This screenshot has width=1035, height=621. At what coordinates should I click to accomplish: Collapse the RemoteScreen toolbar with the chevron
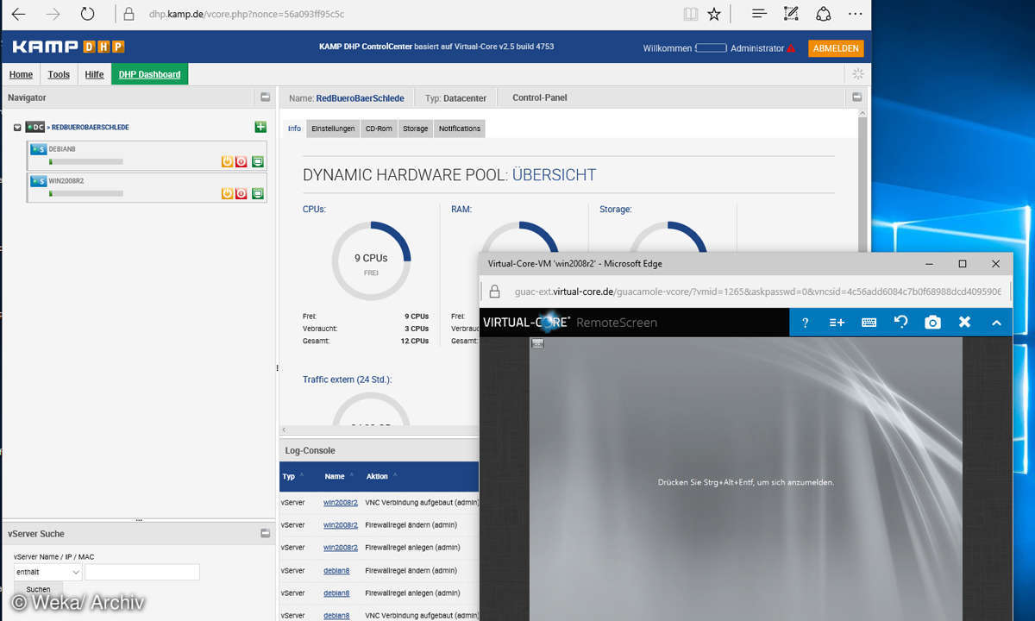tap(996, 322)
